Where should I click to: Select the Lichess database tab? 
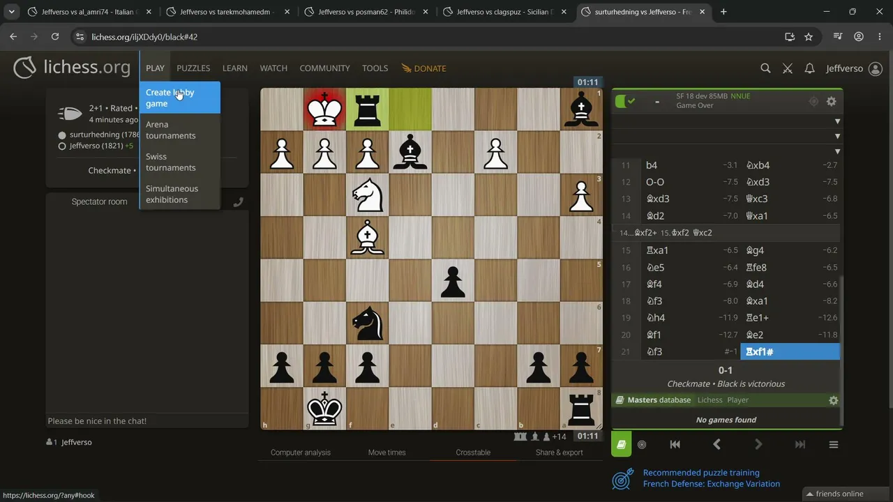710,400
